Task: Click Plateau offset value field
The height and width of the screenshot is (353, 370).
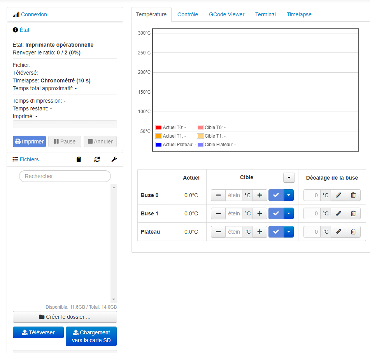Action: [x=312, y=232]
